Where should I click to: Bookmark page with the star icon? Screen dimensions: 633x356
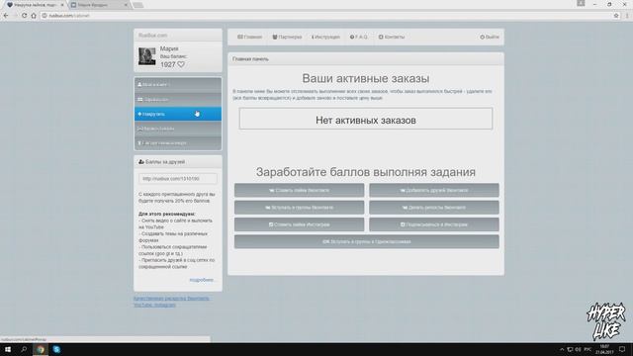coord(616,16)
